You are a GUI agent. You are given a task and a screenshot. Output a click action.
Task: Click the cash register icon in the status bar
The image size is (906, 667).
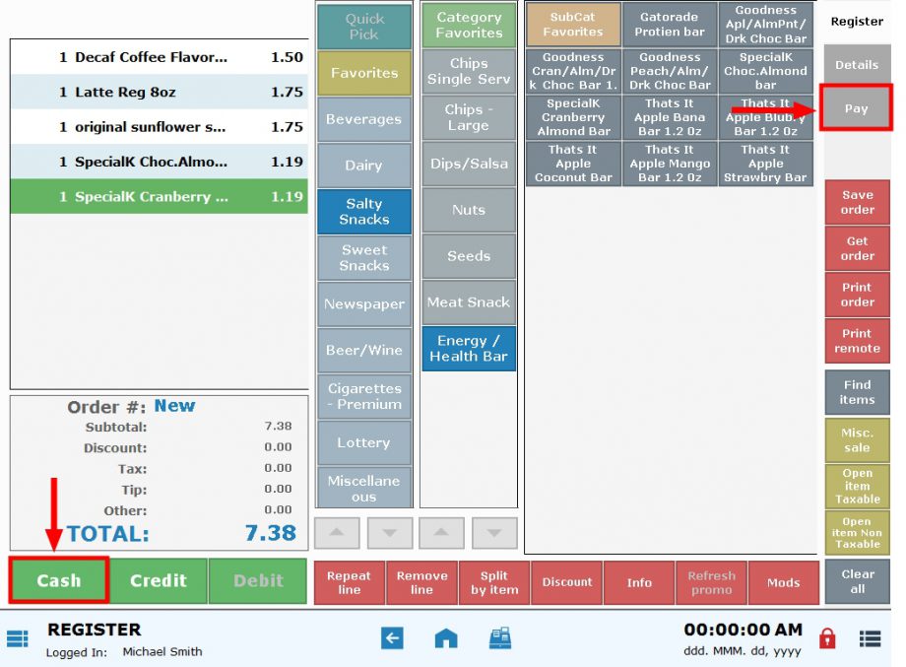(x=499, y=638)
